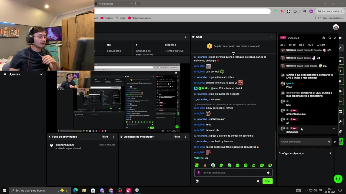Viewport: 346px width, 194px height.
Task: Open the Maps bookmark
Action: click(x=121, y=18)
